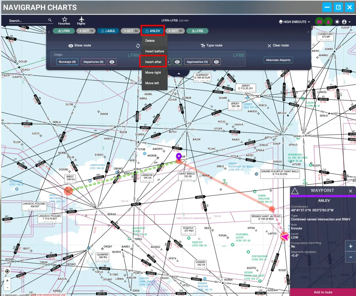Viewport: 356px width, 296px height.
Task: Click the purple map pin marker
Action: [179, 156]
